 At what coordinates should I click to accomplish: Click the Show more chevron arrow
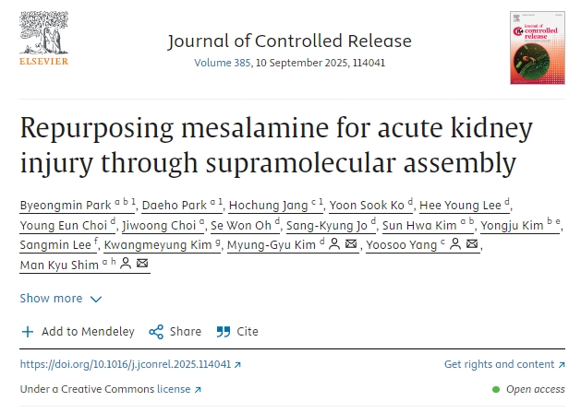(96, 299)
